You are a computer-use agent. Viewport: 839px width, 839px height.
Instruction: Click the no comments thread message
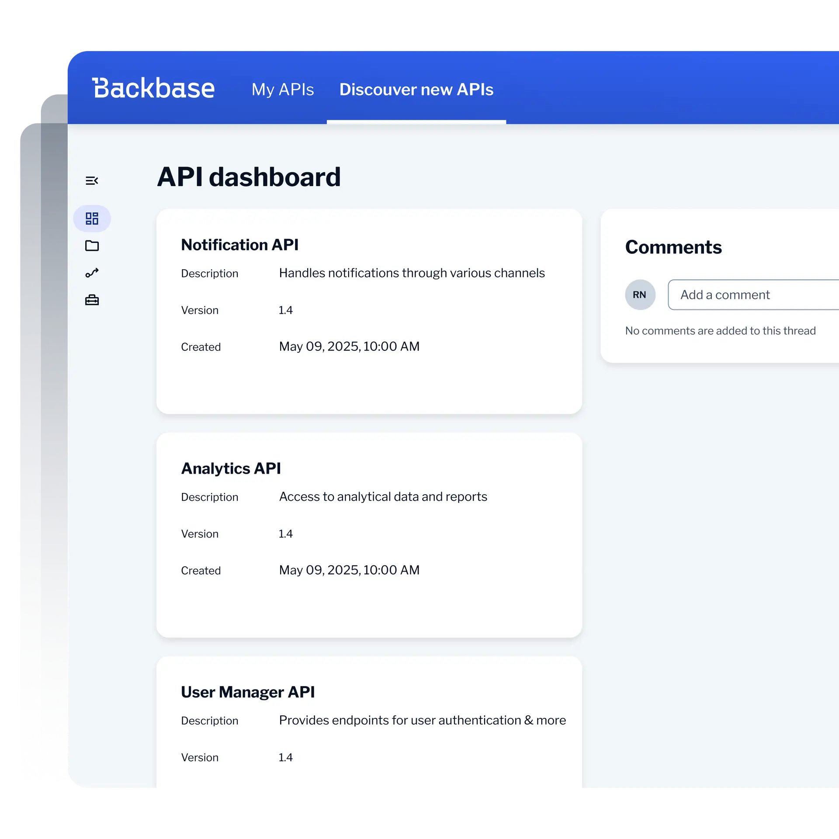tap(720, 331)
